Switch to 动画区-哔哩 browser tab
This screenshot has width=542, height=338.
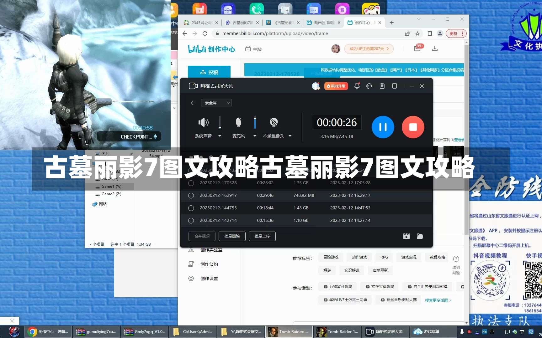[x=323, y=23]
